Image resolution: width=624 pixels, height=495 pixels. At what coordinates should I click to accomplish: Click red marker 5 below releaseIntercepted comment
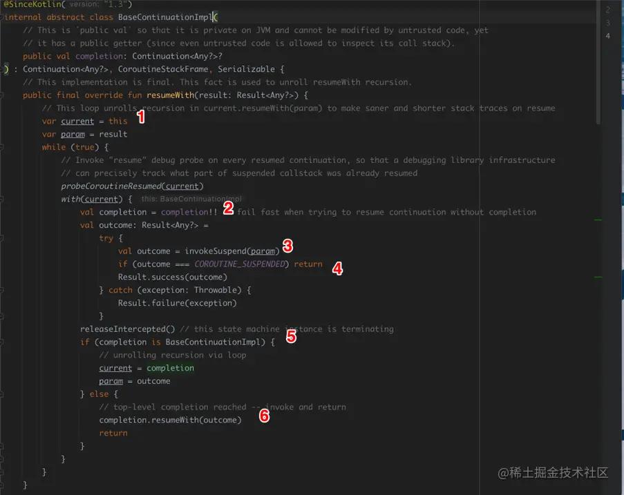[x=292, y=336]
